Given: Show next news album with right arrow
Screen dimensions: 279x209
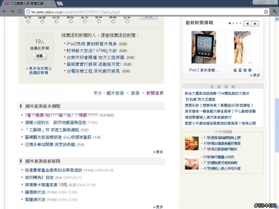Looking at the screenshot, I should click(255, 24).
